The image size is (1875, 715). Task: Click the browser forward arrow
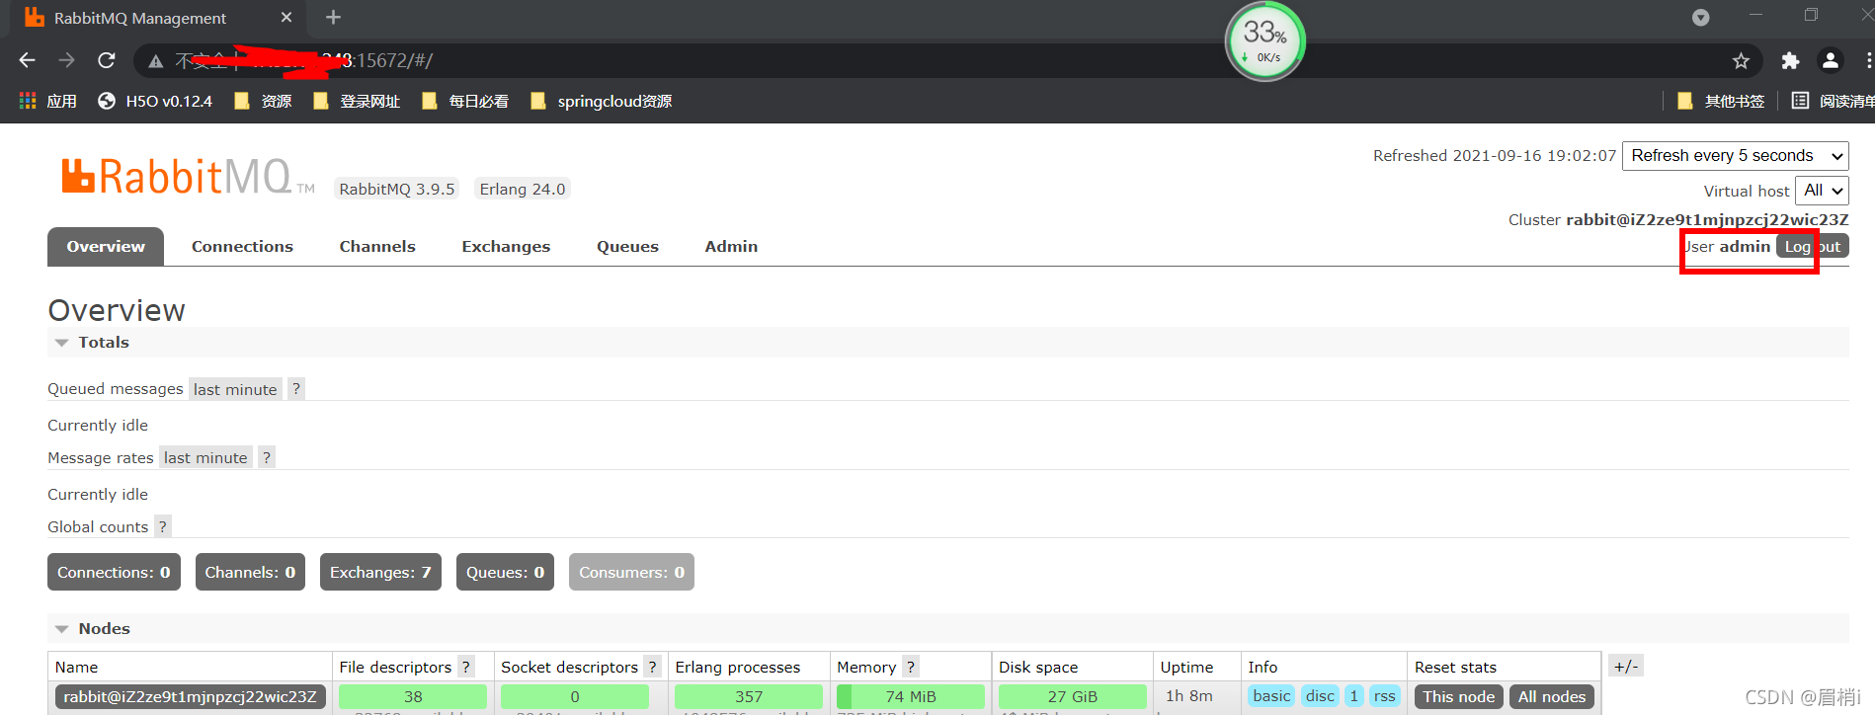(x=66, y=60)
